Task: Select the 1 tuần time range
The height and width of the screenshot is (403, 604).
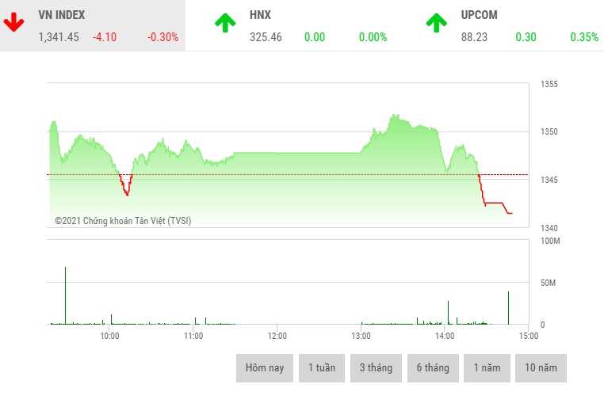Action: (x=322, y=367)
